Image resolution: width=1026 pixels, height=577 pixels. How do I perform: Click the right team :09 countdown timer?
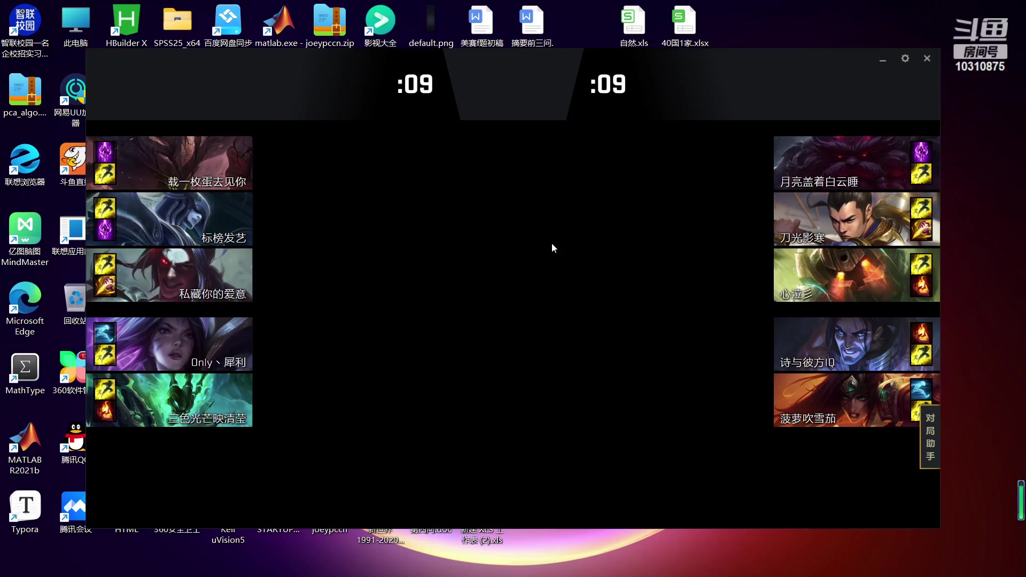point(608,84)
